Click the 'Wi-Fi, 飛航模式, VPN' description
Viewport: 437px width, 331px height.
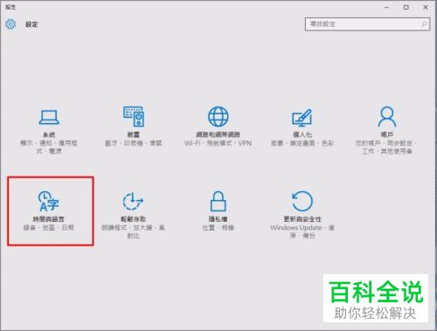click(x=218, y=143)
